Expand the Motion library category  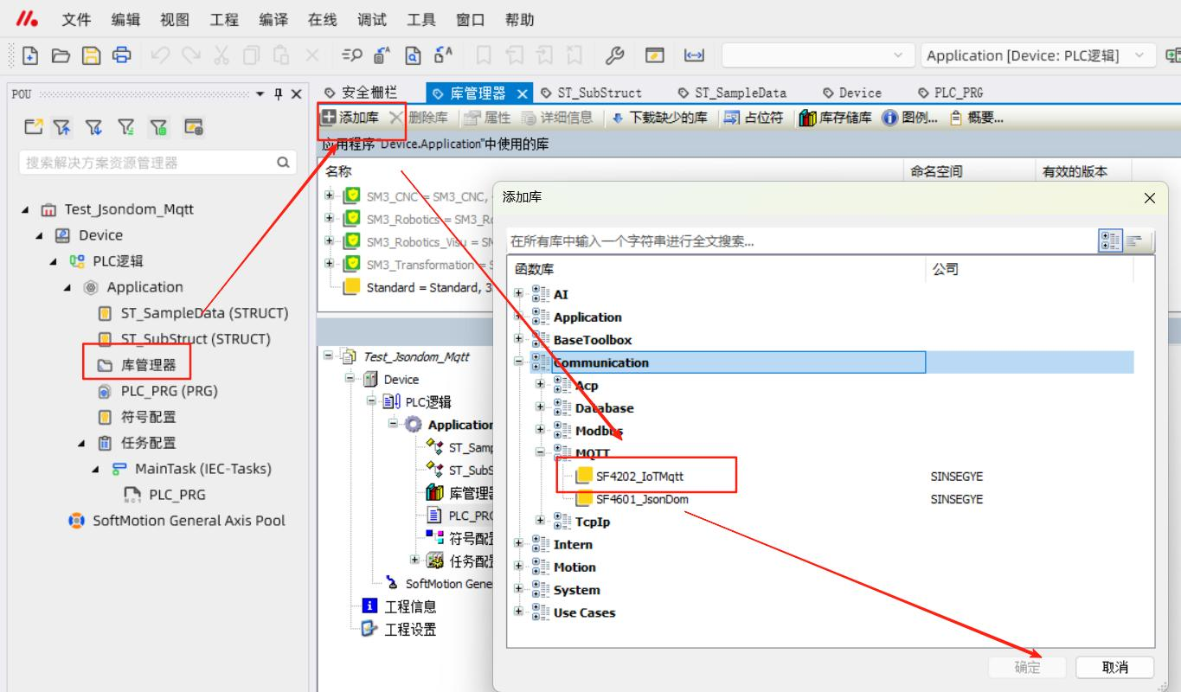[519, 567]
